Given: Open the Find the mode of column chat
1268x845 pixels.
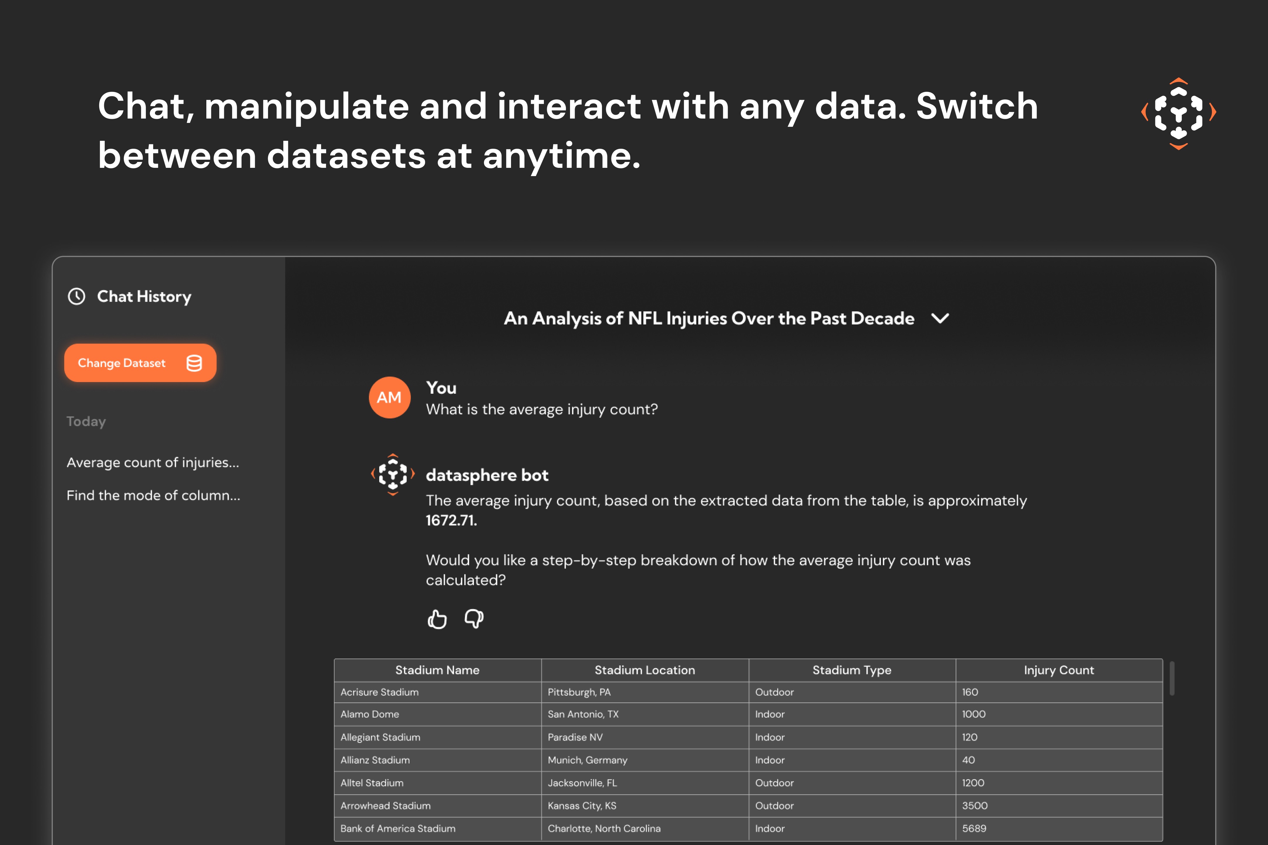Looking at the screenshot, I should [153, 496].
